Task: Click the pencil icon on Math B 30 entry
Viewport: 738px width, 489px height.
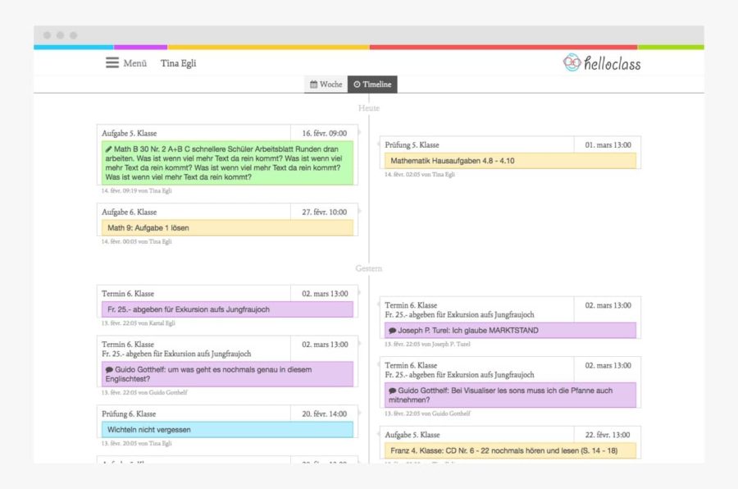Action: 109,149
